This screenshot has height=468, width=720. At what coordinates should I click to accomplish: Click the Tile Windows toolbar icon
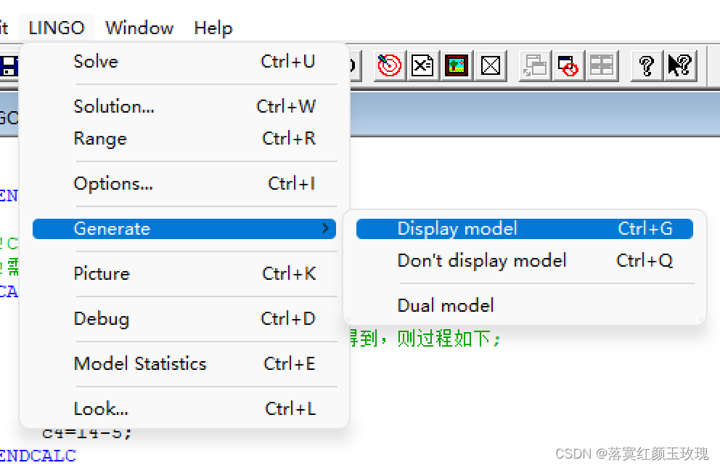tap(602, 65)
